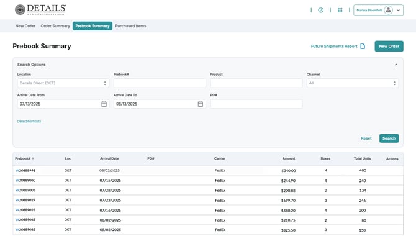Click the Actions column header

392,159
